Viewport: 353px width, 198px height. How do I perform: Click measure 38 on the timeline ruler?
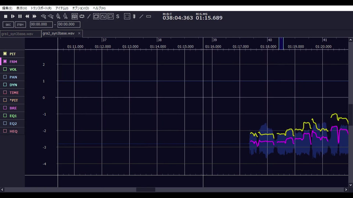coord(159,40)
